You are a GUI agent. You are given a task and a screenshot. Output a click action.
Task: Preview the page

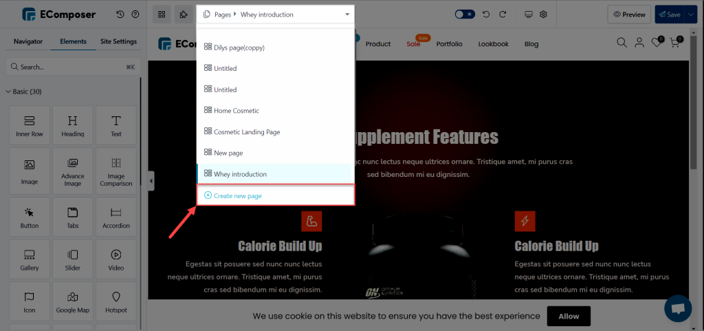point(629,14)
